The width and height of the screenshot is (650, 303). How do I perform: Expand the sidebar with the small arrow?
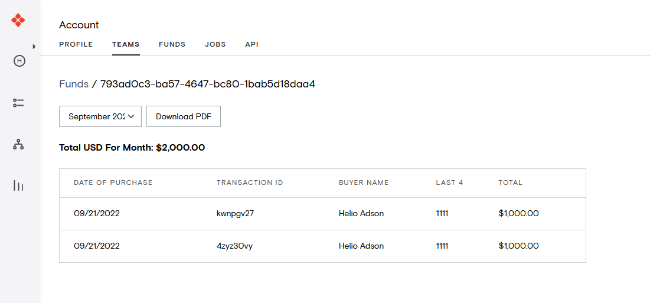34,47
